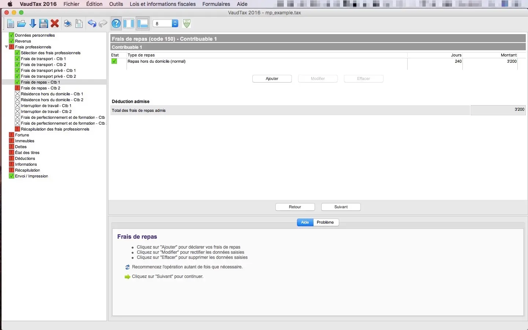Click the new document icon
Image resolution: width=528 pixels, height=330 pixels.
pyautogui.click(x=10, y=24)
